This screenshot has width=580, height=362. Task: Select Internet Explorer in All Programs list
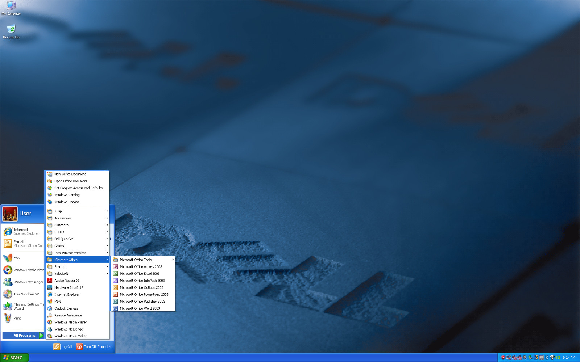tap(78, 294)
